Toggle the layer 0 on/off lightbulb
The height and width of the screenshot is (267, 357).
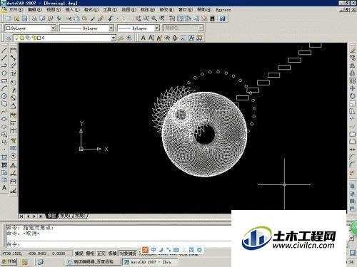point(16,38)
